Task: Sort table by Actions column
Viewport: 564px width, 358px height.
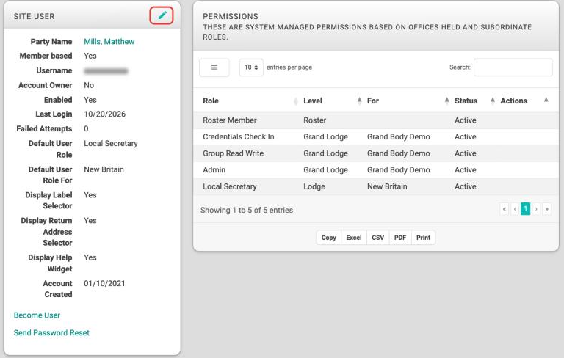Action: click(x=523, y=101)
